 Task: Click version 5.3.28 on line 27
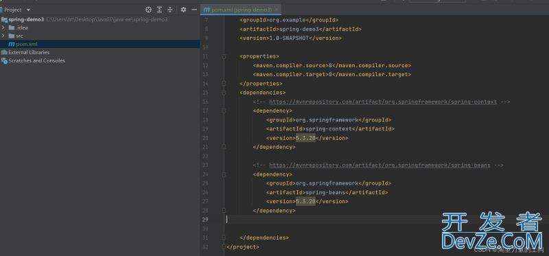pyautogui.click(x=305, y=201)
